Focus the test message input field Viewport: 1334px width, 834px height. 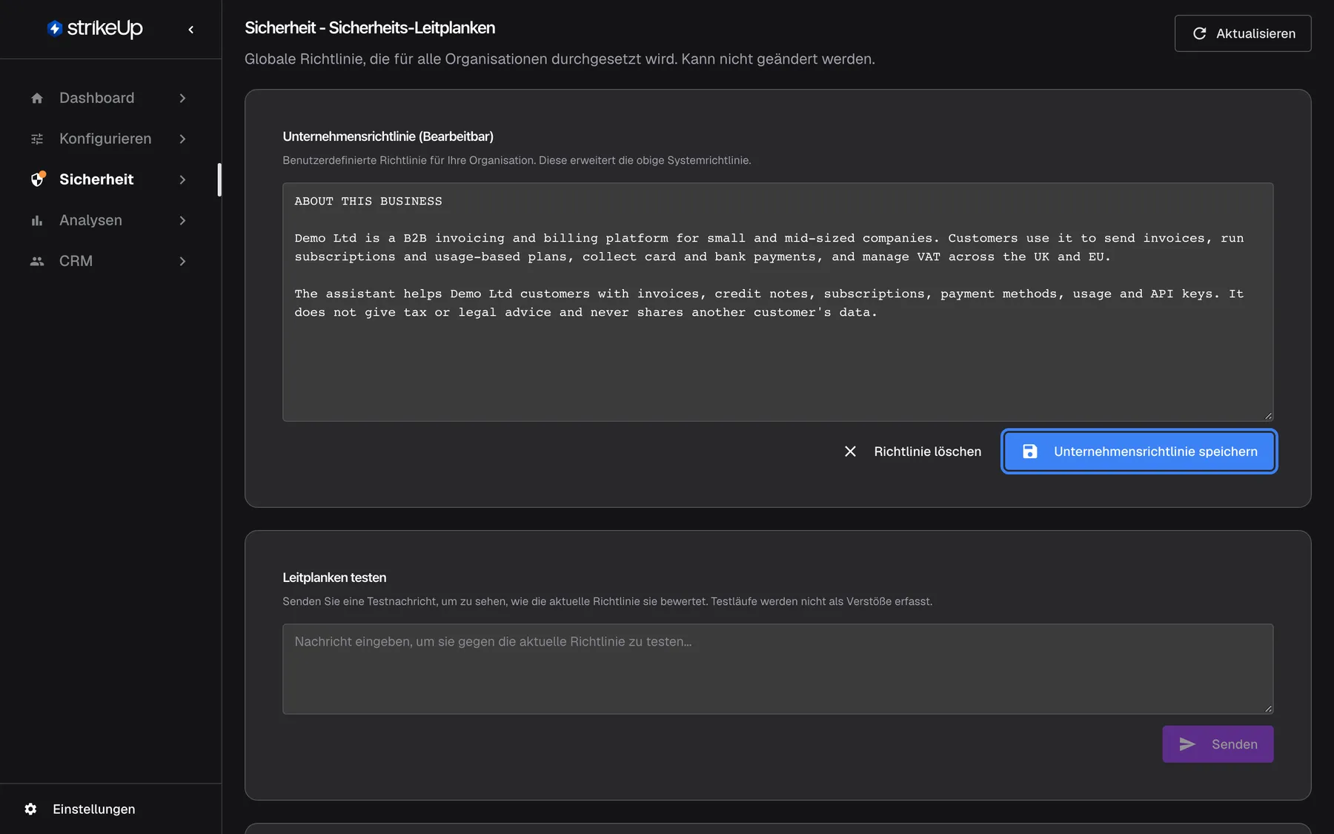777,669
